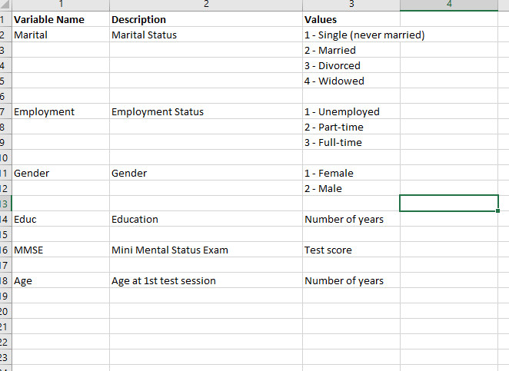The width and height of the screenshot is (509, 371).
Task: Select the '2 - Part-time' cell
Action: (351, 127)
